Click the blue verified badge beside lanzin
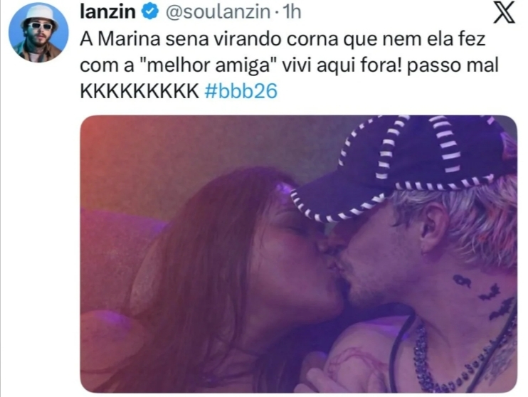Screen dimensions: 528x397 (x=150, y=12)
